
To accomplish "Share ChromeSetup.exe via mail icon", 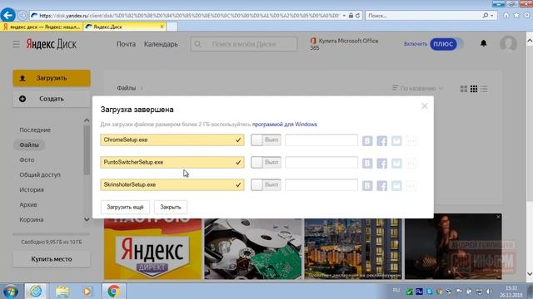I will (x=396, y=140).
